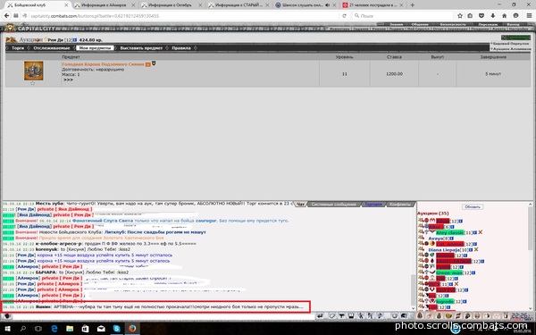Select the 'Мои предметы' auction tab
The image size is (536, 335).
tap(95, 48)
